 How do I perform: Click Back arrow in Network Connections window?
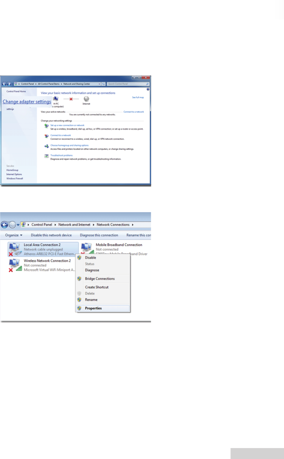click(x=5, y=225)
